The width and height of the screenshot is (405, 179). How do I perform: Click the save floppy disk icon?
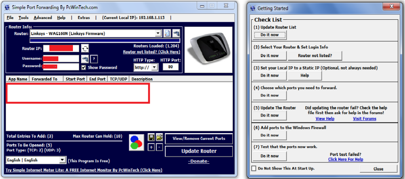151,138
